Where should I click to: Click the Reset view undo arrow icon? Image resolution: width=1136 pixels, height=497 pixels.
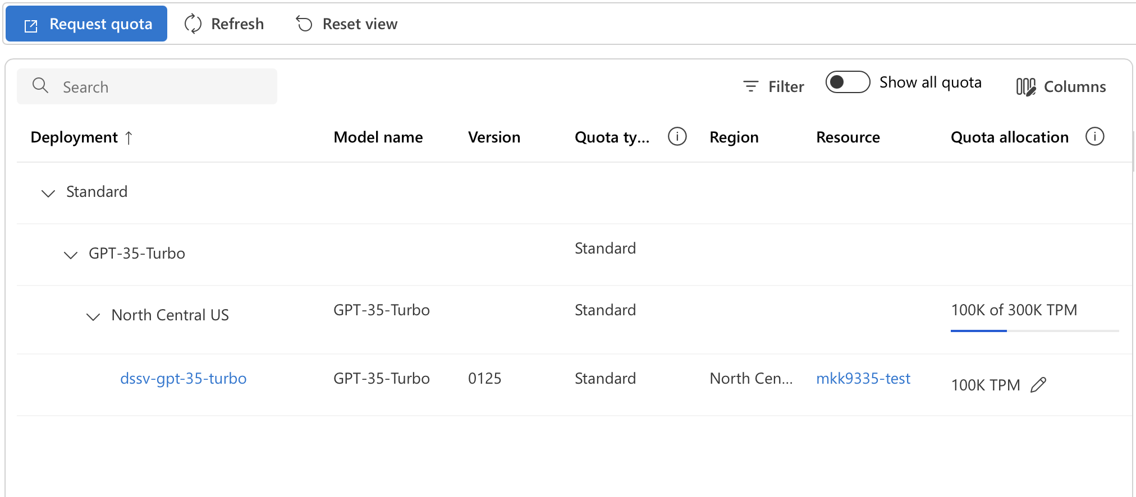click(x=304, y=24)
